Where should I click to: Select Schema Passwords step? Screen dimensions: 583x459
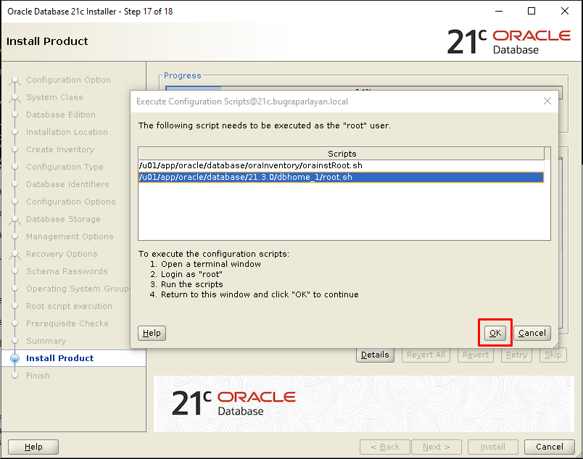(67, 271)
